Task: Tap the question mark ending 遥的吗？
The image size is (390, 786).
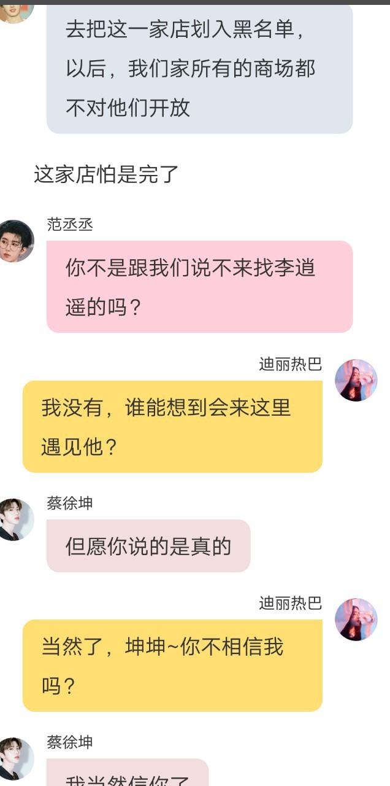Action: click(136, 306)
